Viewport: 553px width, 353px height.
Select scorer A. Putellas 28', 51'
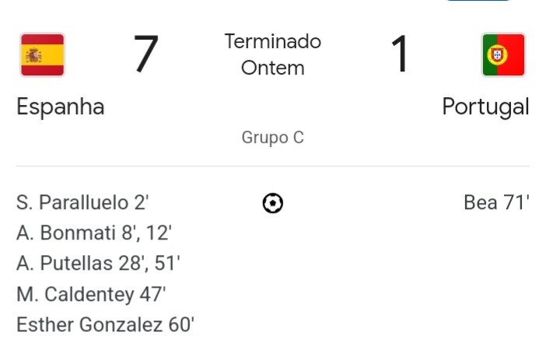[x=99, y=264]
